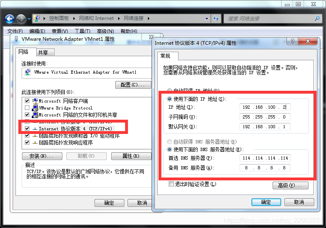Enable 退出时验证设置 checkbox

[171, 184]
